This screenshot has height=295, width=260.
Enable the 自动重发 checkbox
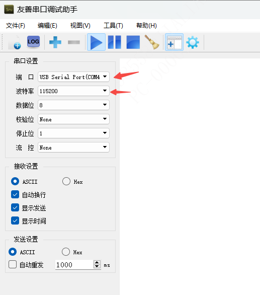point(13,264)
